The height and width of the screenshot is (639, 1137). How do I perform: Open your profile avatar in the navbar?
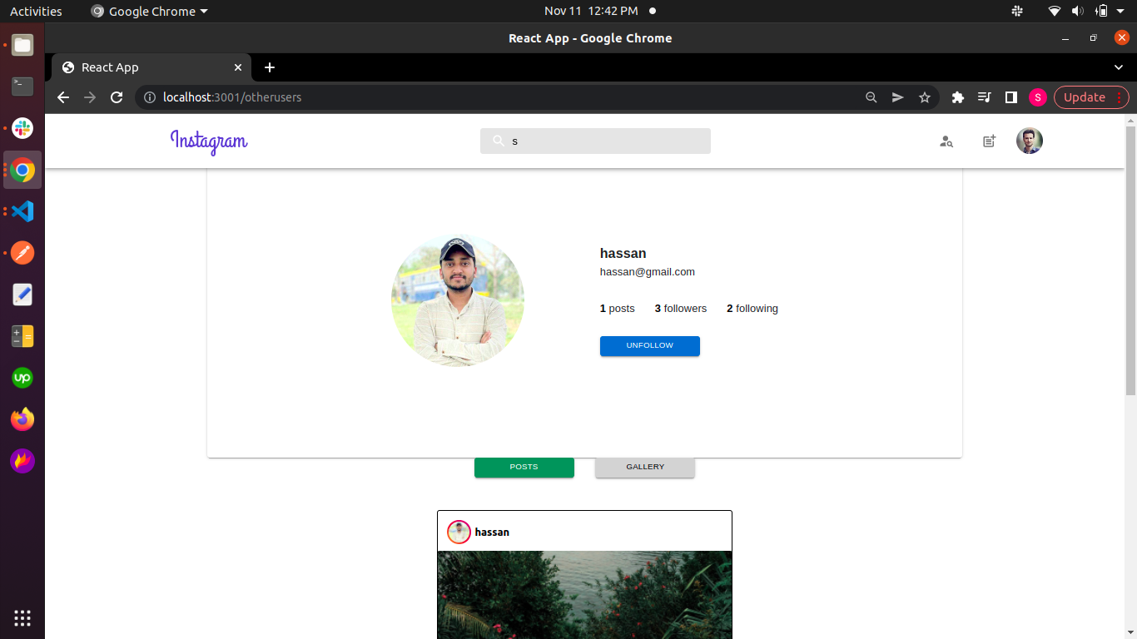(x=1029, y=141)
